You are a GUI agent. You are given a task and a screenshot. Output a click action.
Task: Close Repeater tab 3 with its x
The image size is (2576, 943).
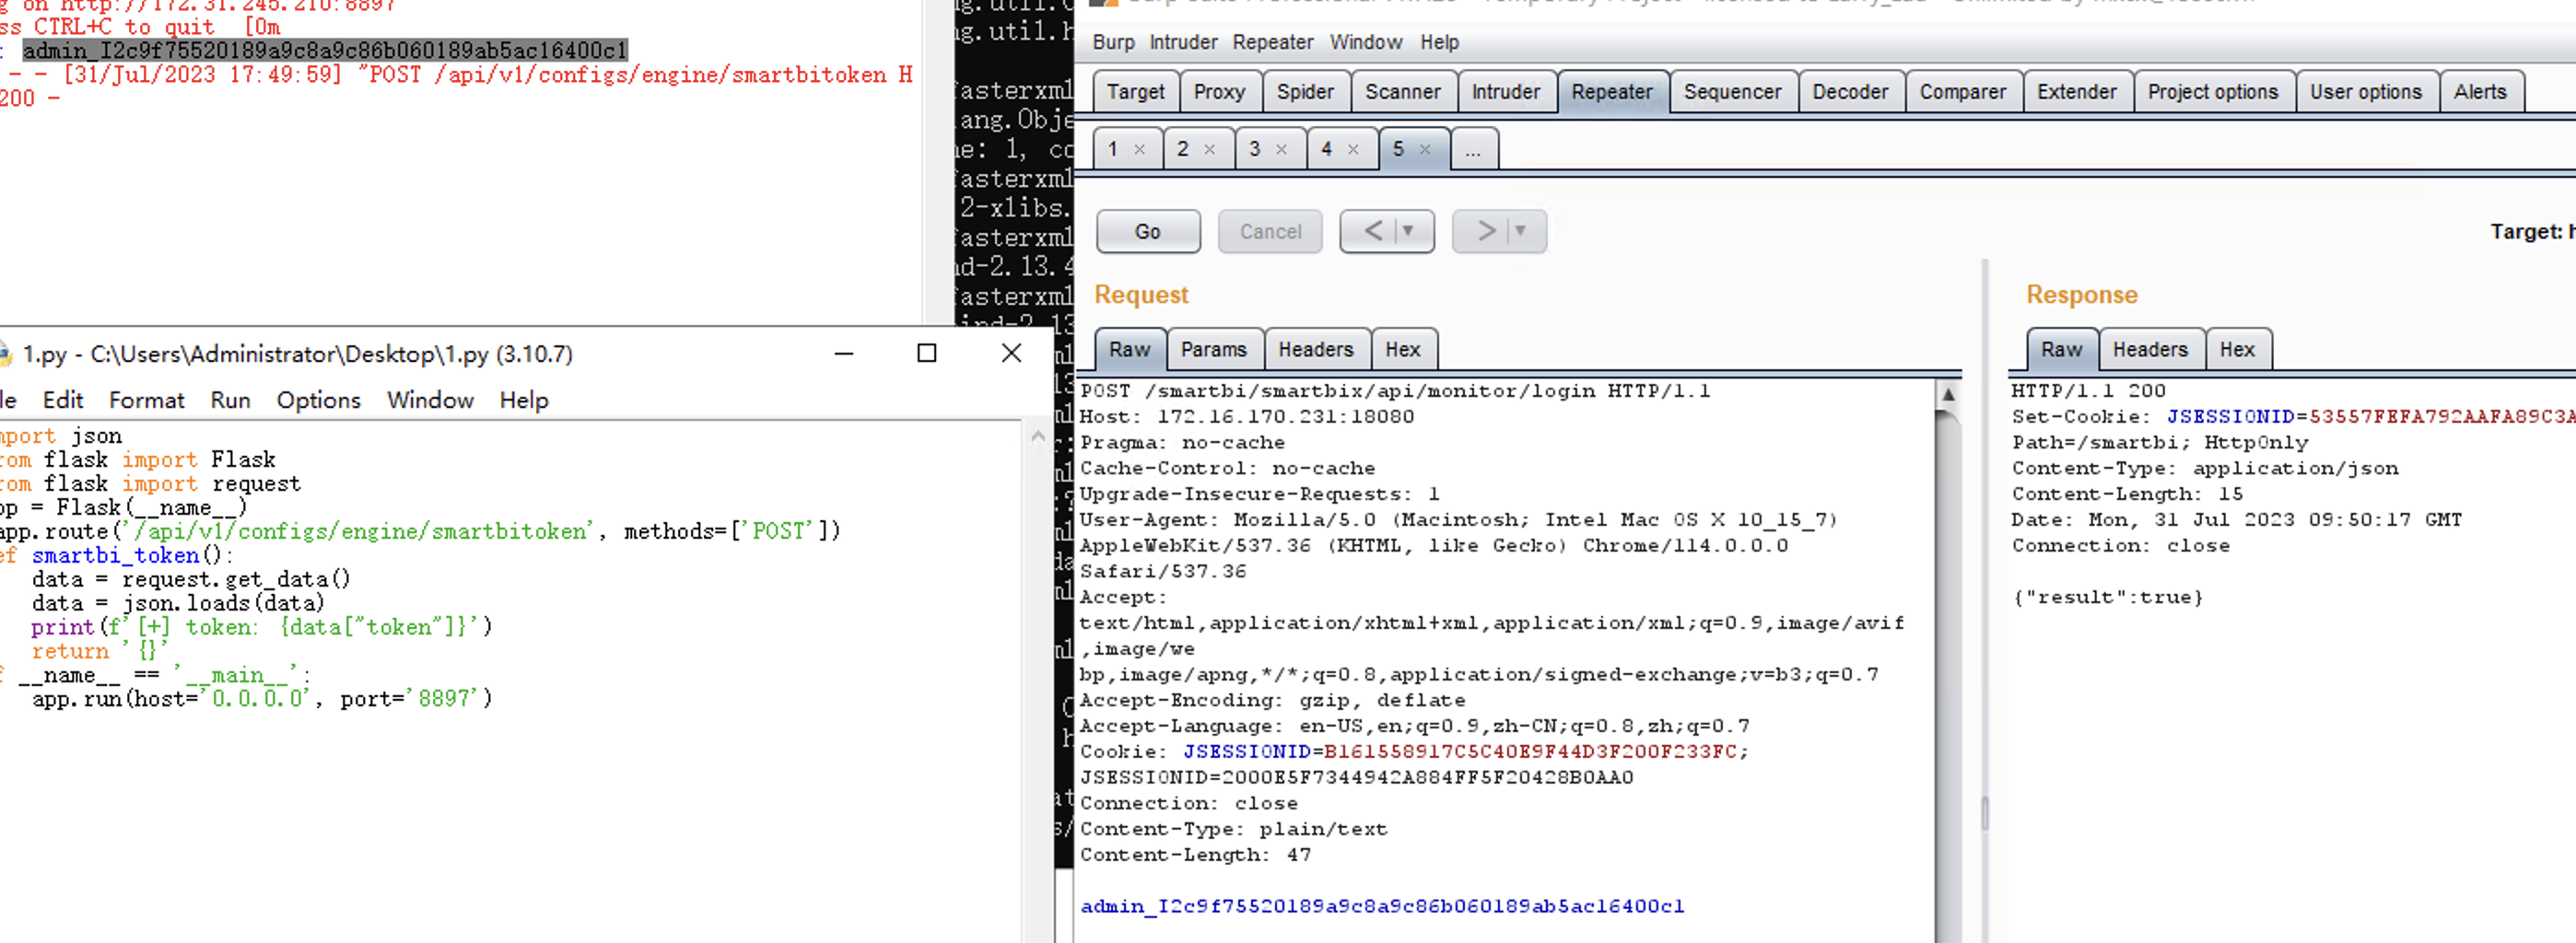point(1281,150)
